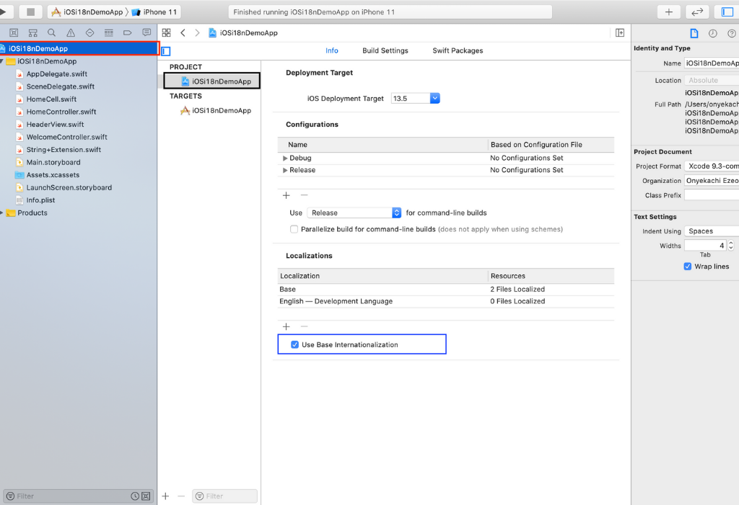Expand the Debug configuration row

click(285, 158)
